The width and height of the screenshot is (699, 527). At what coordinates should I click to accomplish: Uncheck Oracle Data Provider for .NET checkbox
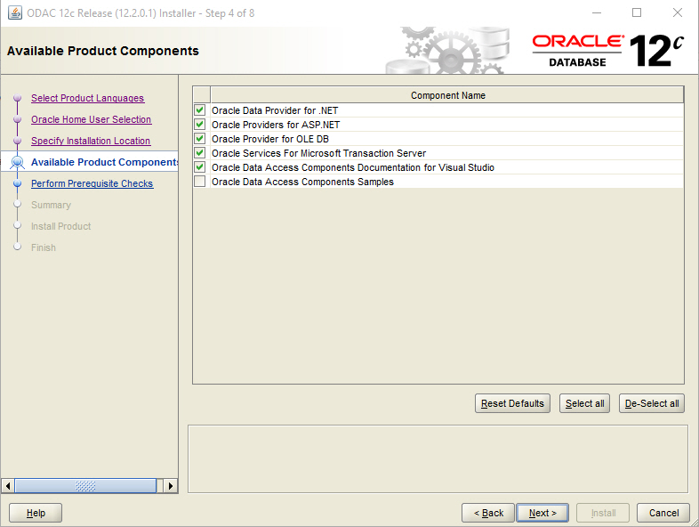[x=200, y=109]
